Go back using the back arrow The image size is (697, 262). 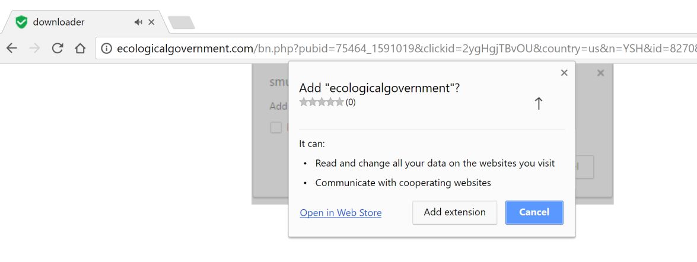(x=11, y=49)
